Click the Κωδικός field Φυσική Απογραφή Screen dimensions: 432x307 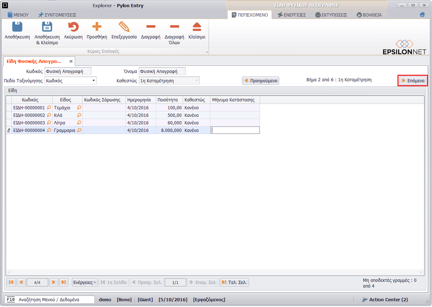(68, 71)
